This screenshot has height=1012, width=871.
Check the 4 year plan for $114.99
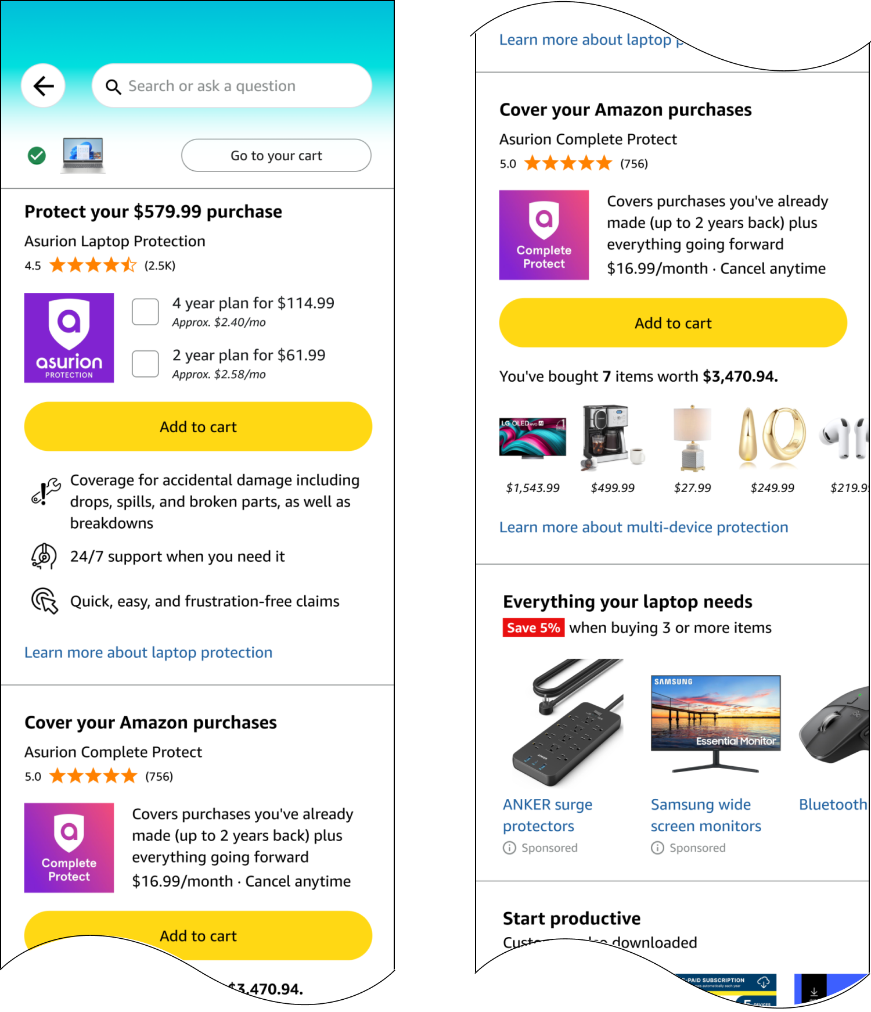tap(145, 312)
